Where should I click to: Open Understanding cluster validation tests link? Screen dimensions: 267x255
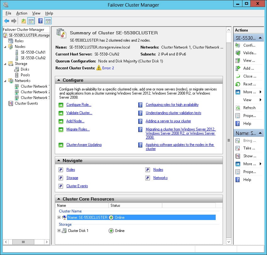(173, 113)
